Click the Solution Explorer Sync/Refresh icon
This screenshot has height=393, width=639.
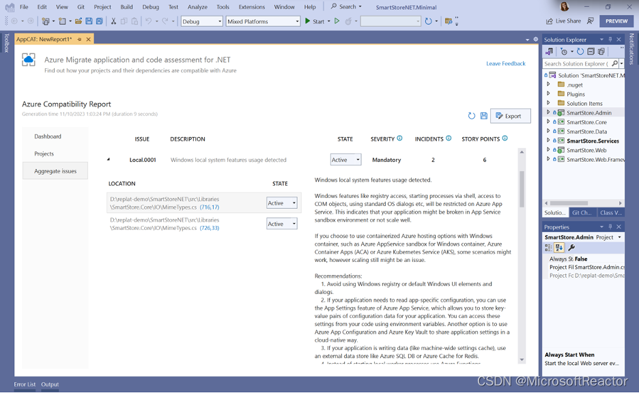580,52
